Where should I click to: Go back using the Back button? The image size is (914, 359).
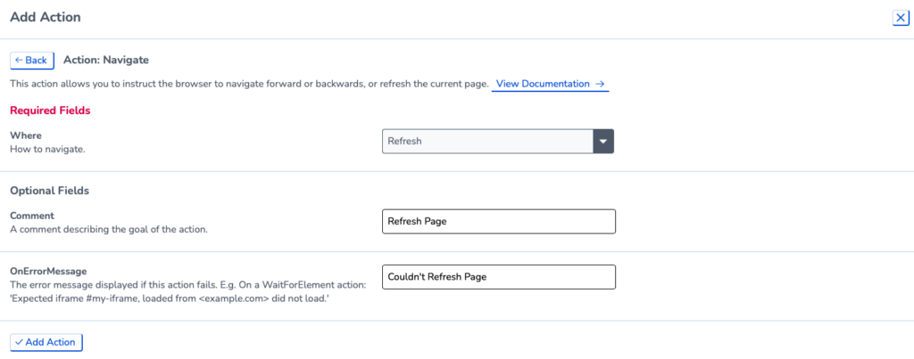tap(32, 61)
